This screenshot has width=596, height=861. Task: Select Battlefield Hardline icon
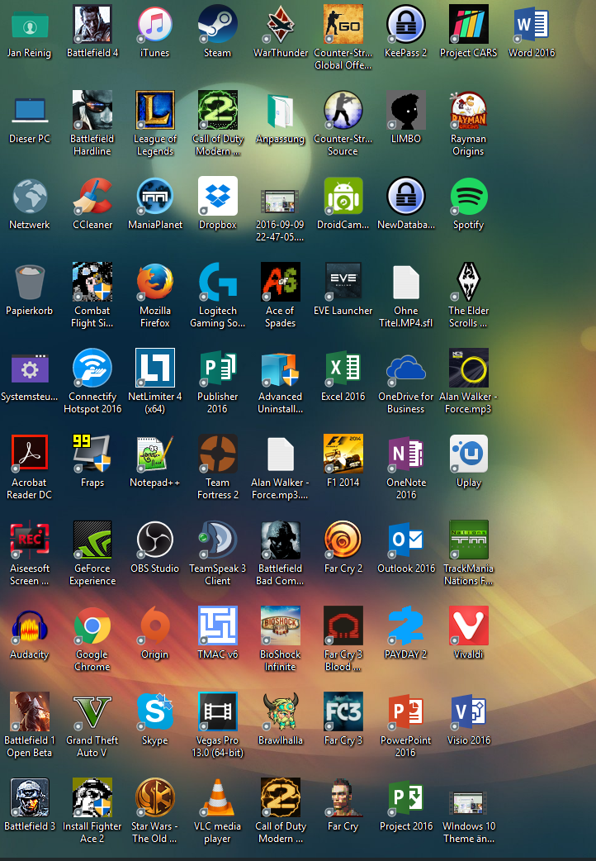click(92, 111)
